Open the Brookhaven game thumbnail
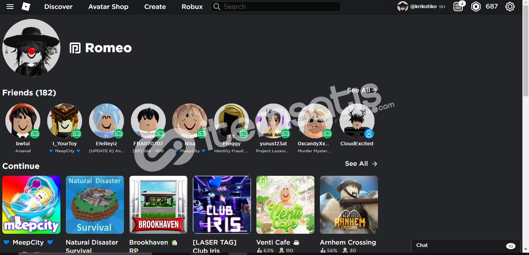This screenshot has height=255, width=529. [x=158, y=205]
